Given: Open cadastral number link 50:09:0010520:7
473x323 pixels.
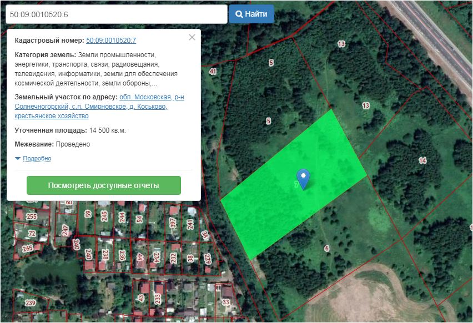Looking at the screenshot, I should 111,41.
